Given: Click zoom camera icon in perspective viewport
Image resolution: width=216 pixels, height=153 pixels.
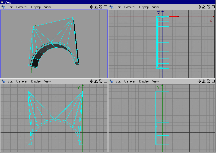Looking at the screenshot, I should click(x=96, y=7).
